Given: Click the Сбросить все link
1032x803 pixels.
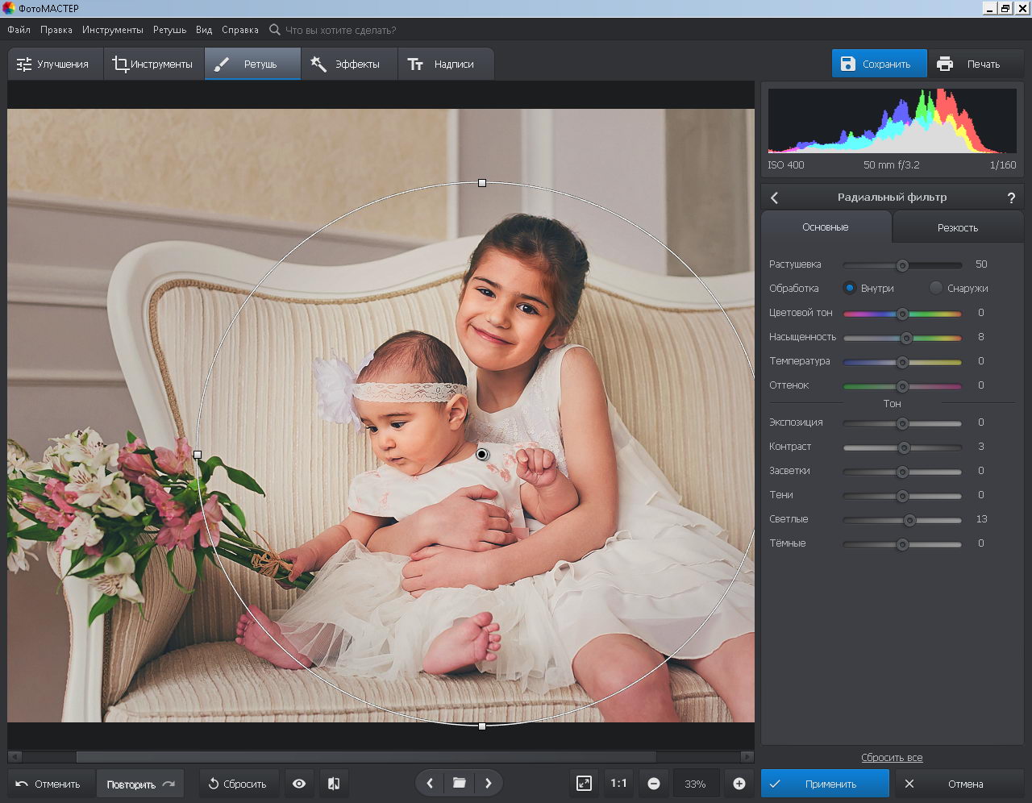Looking at the screenshot, I should (892, 758).
